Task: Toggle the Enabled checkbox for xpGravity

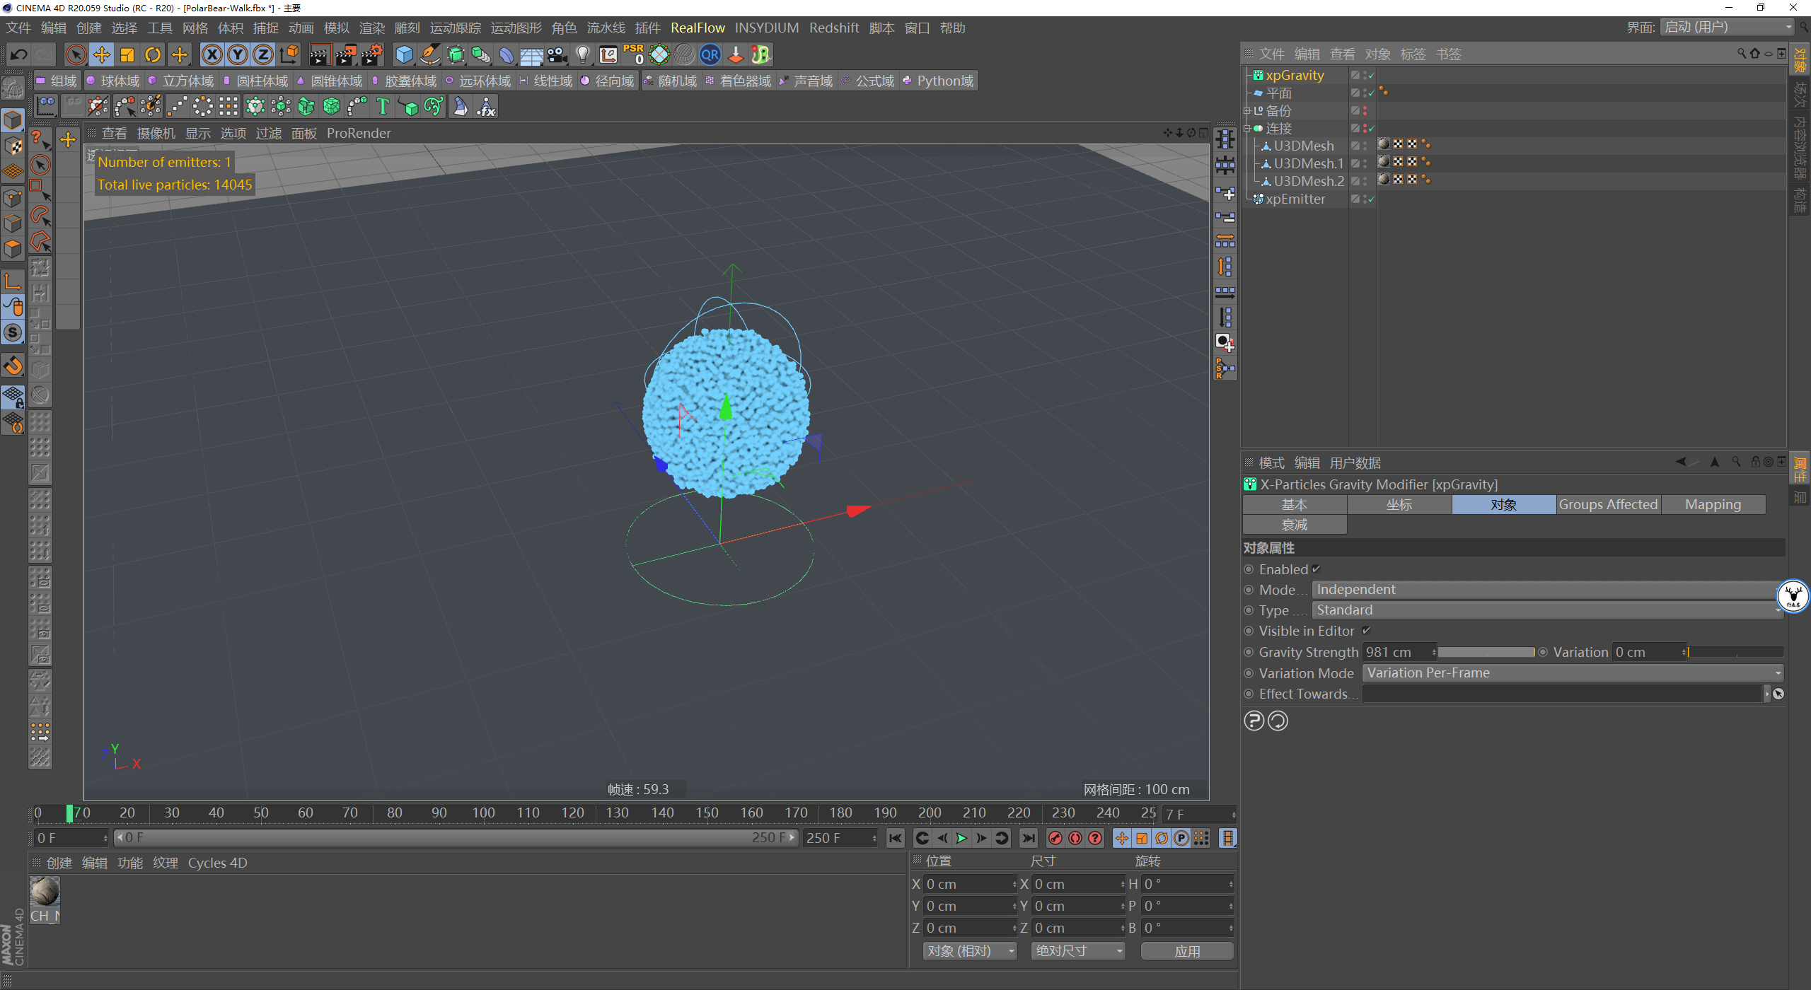Action: (1317, 569)
